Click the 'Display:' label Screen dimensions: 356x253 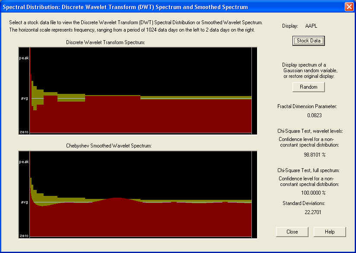point(290,26)
